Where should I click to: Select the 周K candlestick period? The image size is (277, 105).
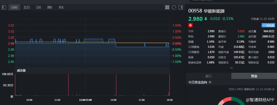[x=50, y=8]
